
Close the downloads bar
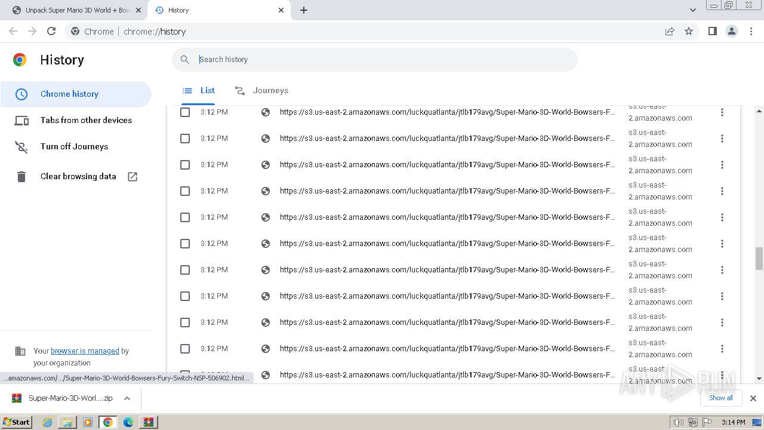[753, 398]
